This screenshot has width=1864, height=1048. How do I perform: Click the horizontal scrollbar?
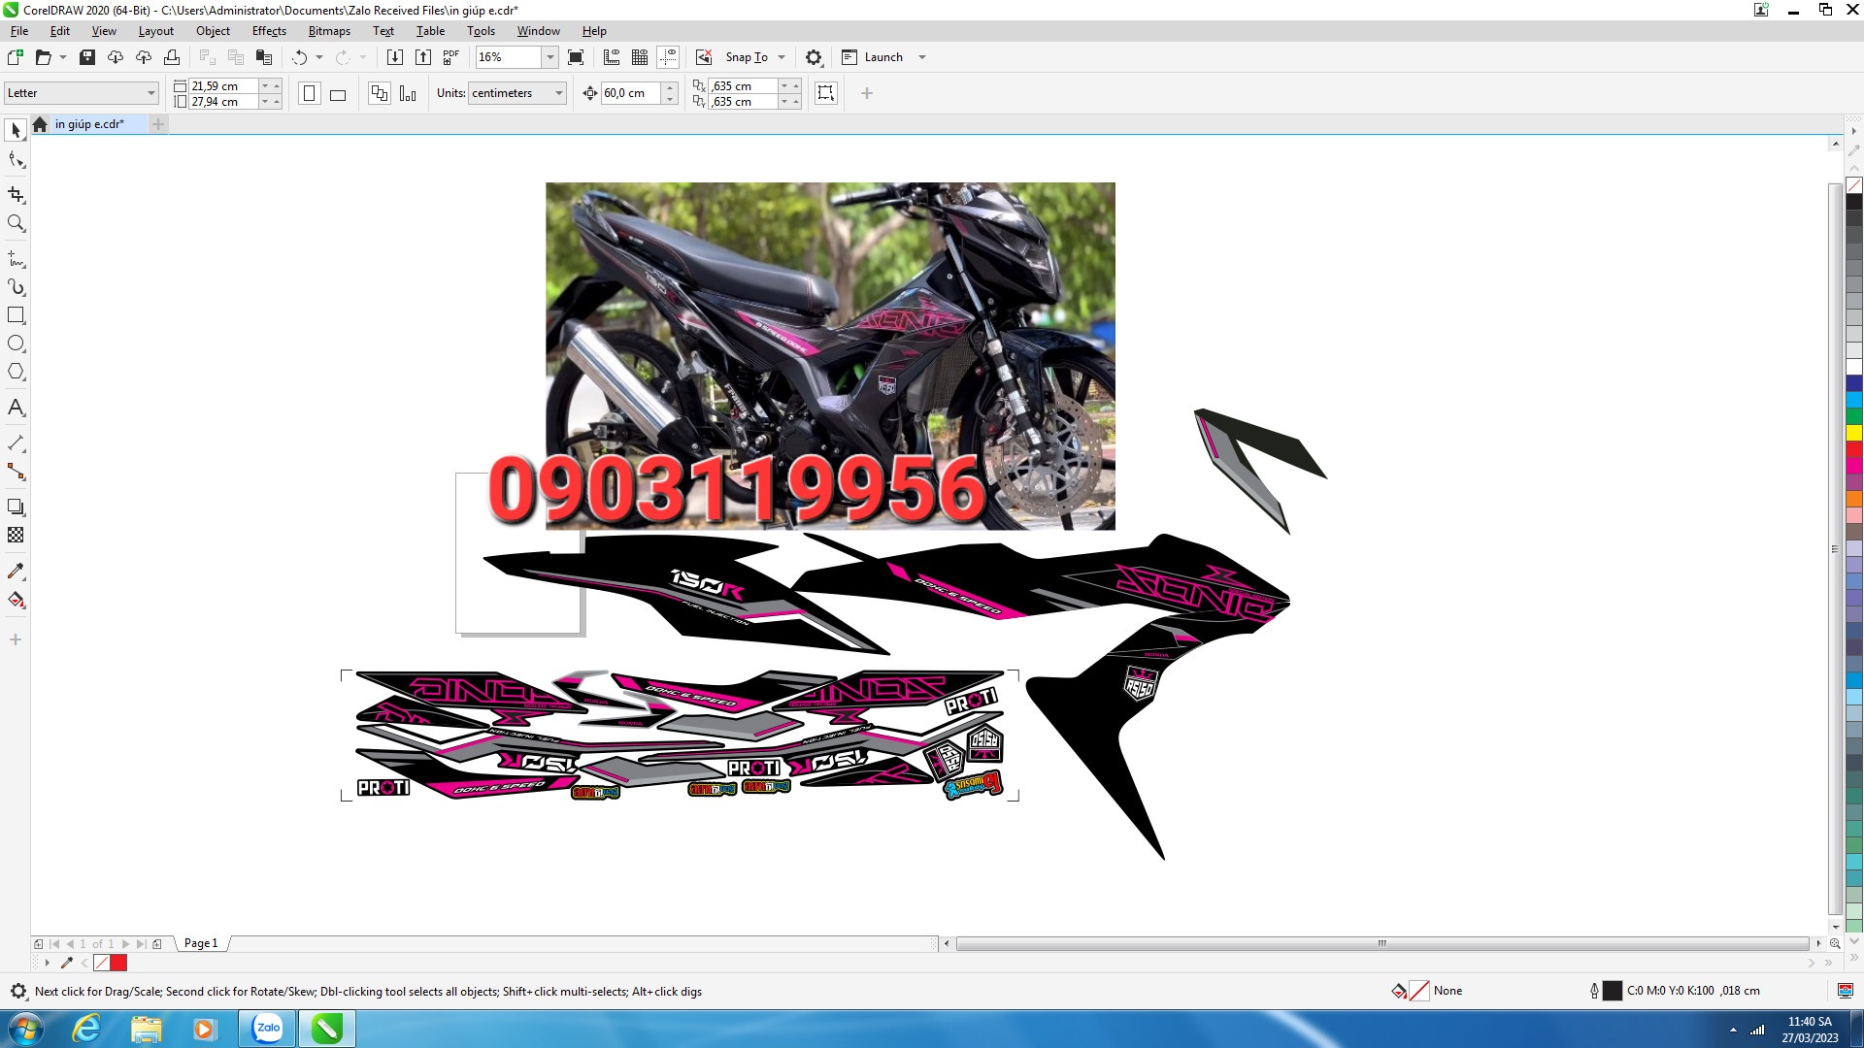[x=1381, y=943]
